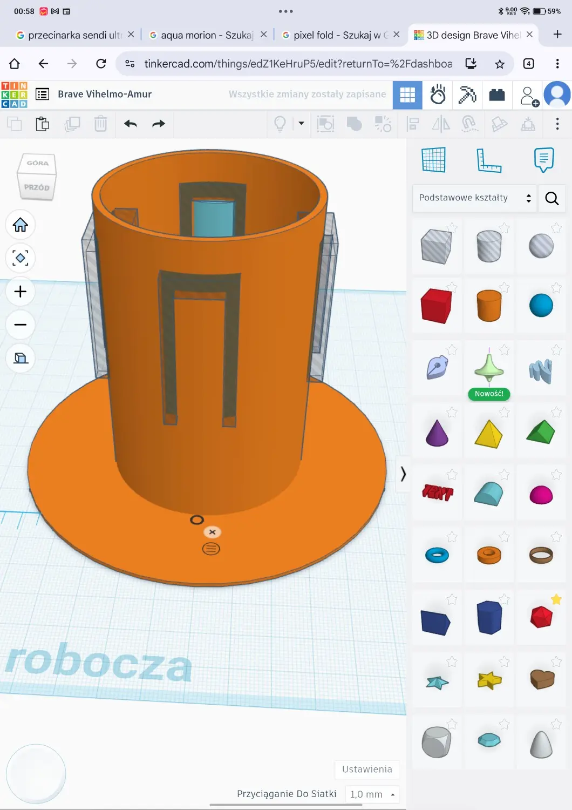
Task: Collapse the shapes panel with chevron
Action: pos(403,474)
